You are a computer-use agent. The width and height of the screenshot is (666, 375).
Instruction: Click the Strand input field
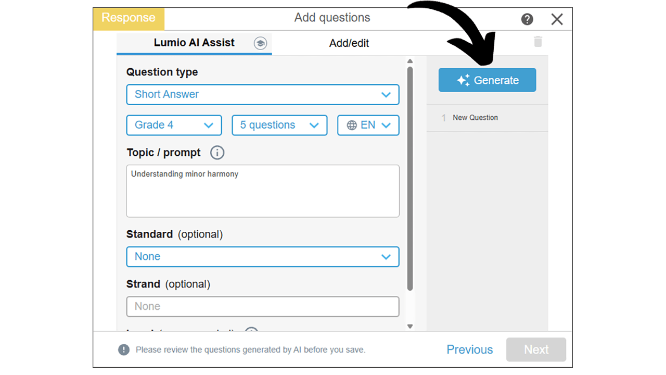pos(263,306)
